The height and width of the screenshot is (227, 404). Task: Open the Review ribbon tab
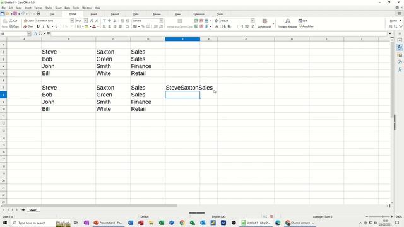pos(157,14)
